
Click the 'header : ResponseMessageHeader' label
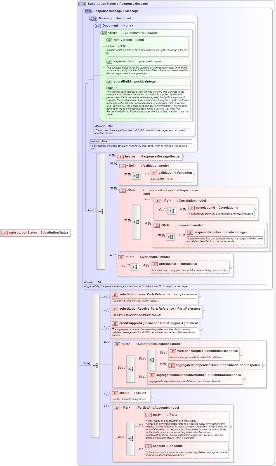[153, 157]
